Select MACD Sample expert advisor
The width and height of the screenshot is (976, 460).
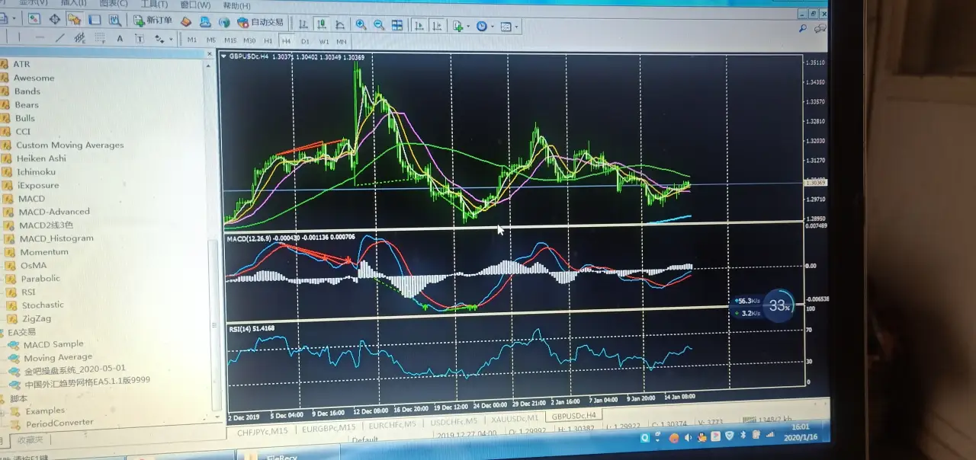pos(53,344)
